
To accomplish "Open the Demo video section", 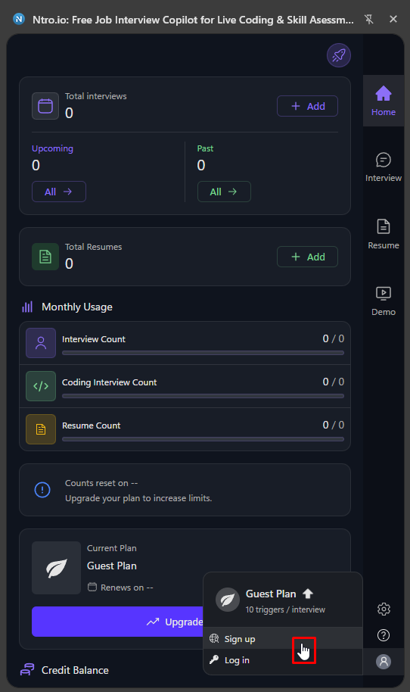I will tap(383, 301).
